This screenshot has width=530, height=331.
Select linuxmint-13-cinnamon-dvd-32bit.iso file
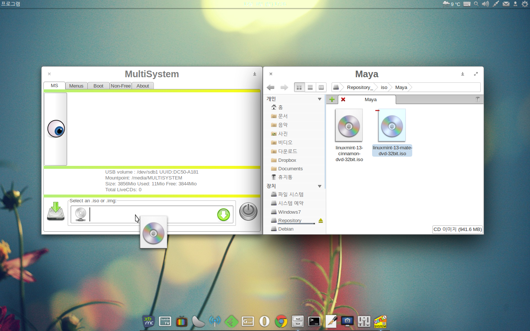tap(349, 135)
